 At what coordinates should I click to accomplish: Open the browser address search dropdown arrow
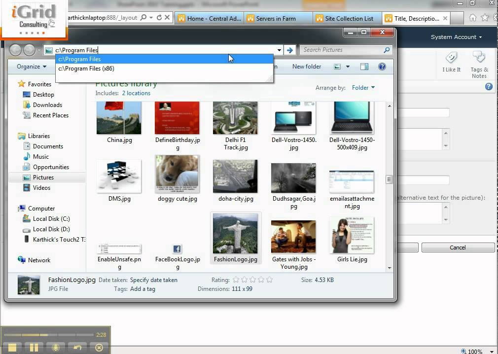point(151,17)
